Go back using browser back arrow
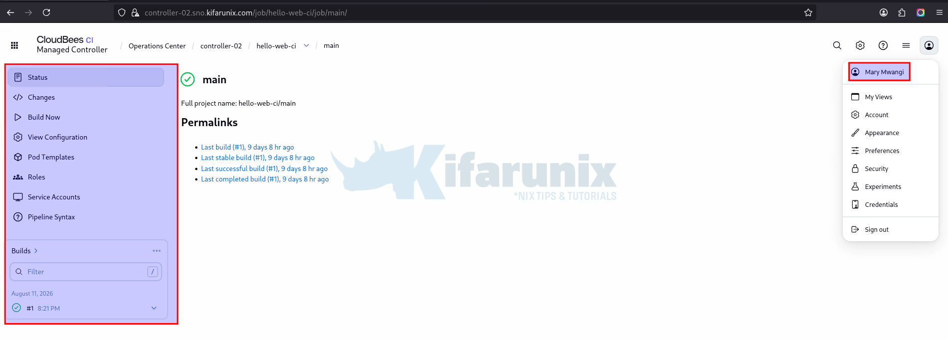 [10, 12]
